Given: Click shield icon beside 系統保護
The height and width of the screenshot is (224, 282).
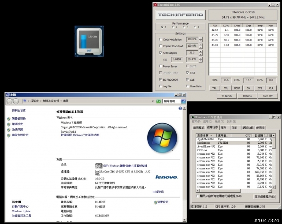Looking at the screenshot, I should (9, 130).
